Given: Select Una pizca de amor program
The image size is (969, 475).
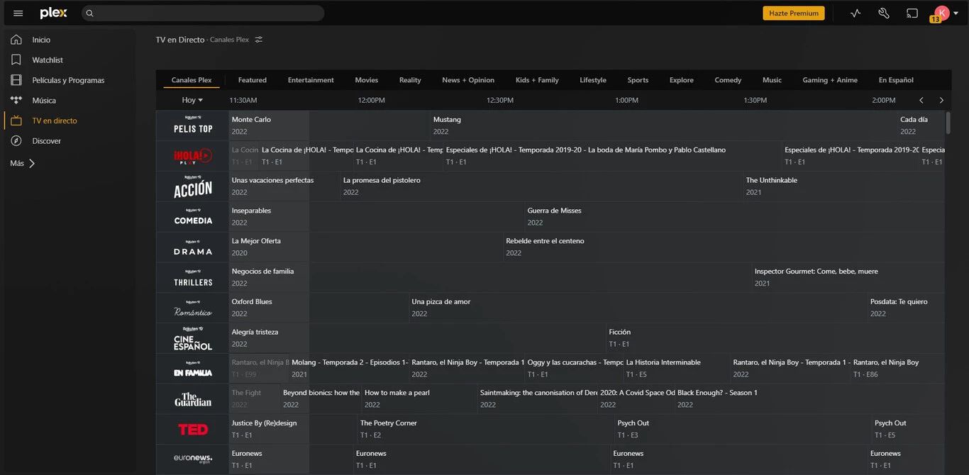Looking at the screenshot, I should [x=638, y=308].
